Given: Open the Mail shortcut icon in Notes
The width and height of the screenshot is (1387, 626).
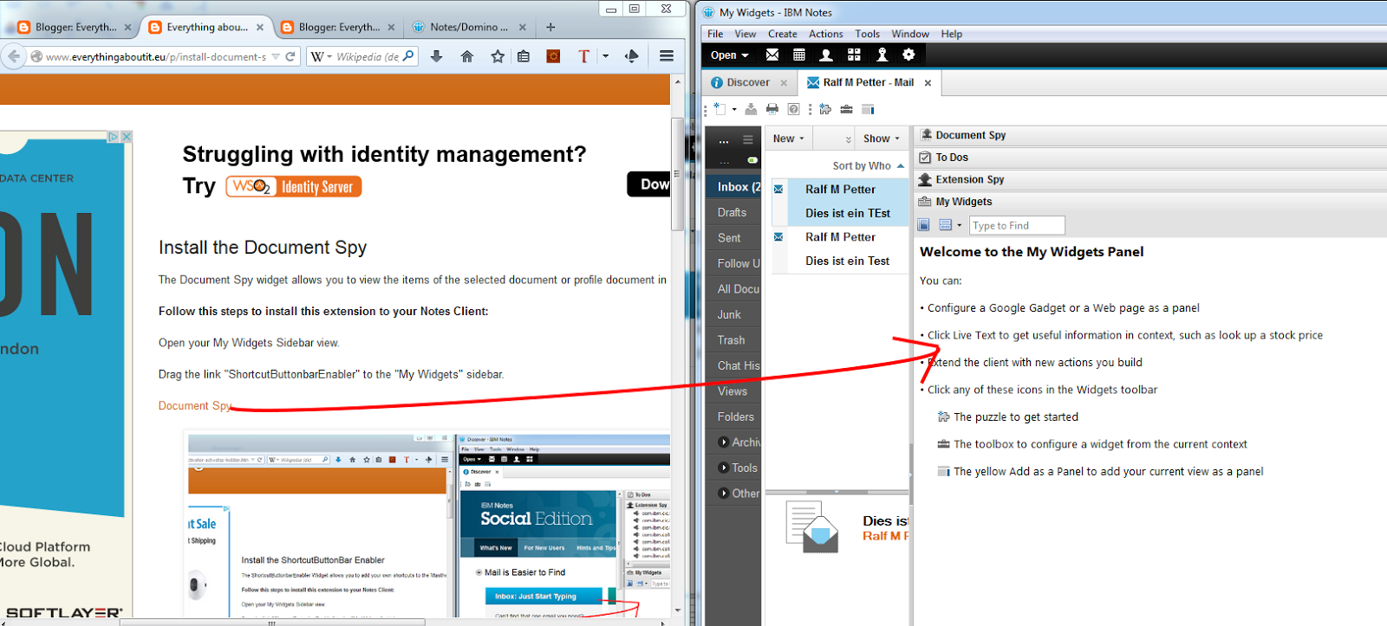Looking at the screenshot, I should click(x=772, y=55).
